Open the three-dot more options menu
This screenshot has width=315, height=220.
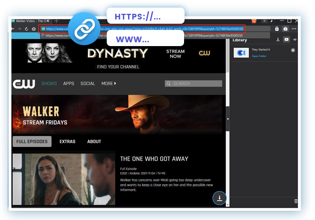click(x=294, y=29)
